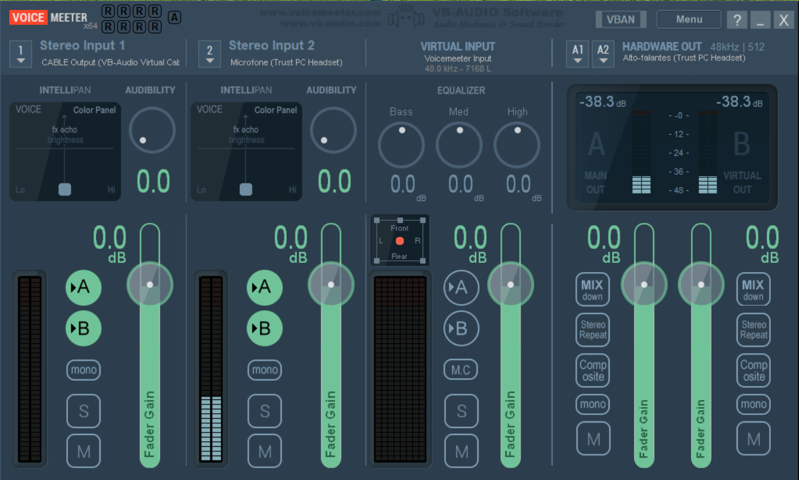This screenshot has height=480, width=799.
Task: Enable Stereo Repeat on bus B
Action: coord(753,330)
